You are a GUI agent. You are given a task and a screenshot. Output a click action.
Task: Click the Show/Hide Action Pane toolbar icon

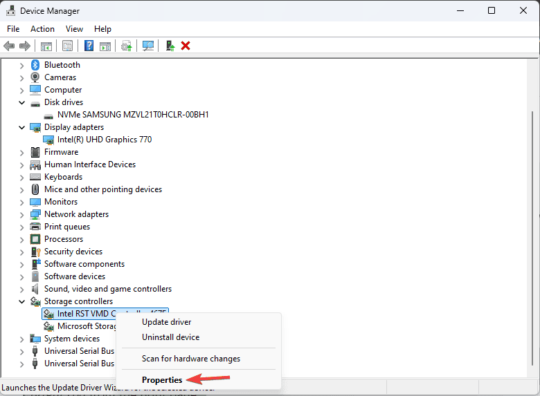tap(105, 46)
